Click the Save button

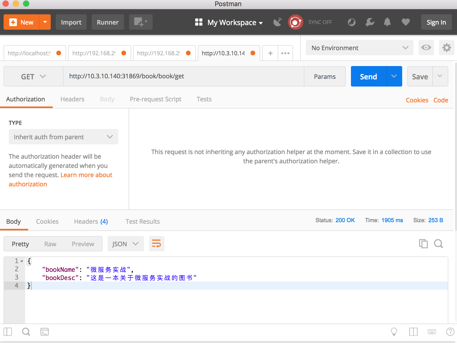click(420, 76)
